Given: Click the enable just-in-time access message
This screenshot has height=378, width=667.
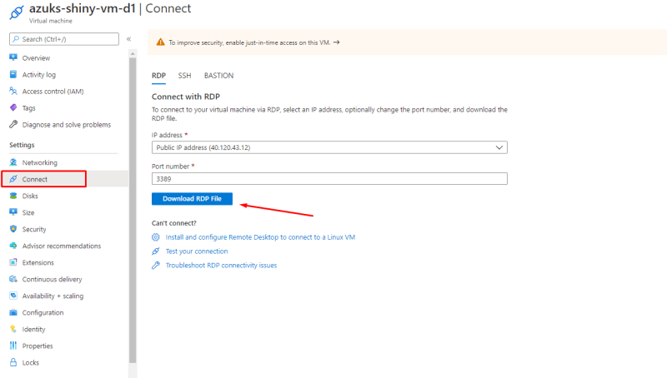Looking at the screenshot, I should coord(249,42).
